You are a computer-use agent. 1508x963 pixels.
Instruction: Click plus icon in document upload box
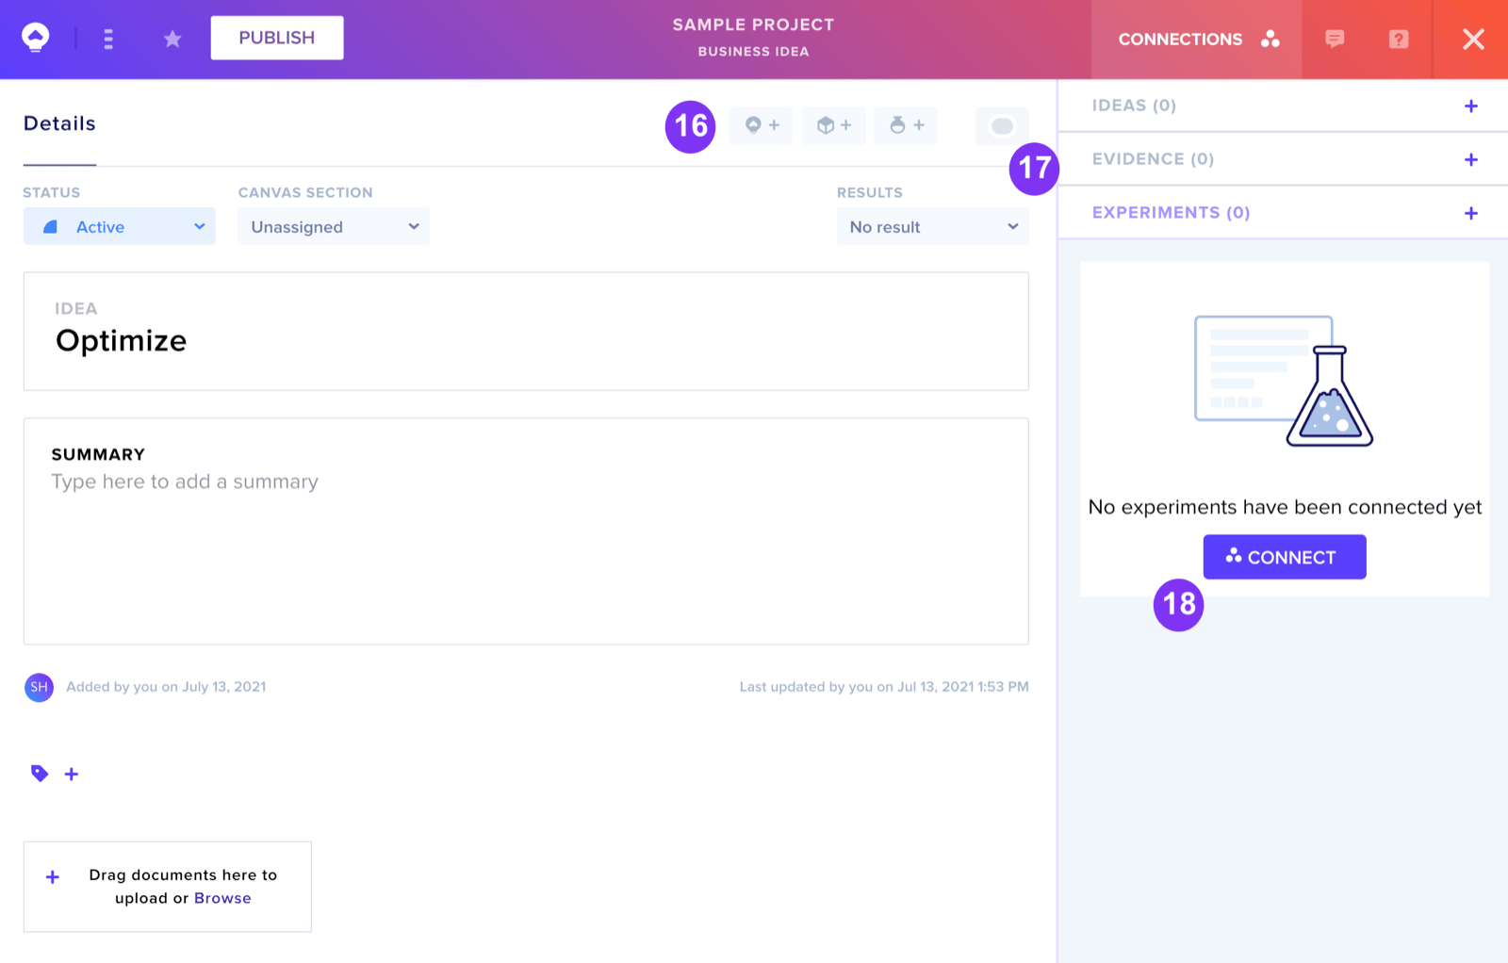click(53, 877)
